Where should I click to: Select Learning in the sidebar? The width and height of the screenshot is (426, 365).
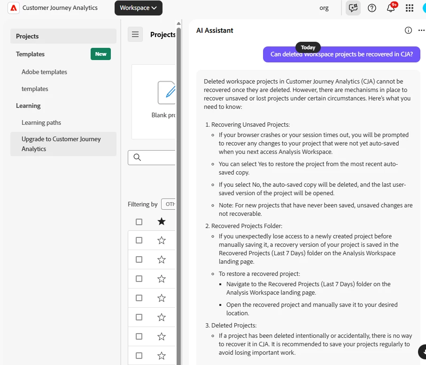click(28, 106)
